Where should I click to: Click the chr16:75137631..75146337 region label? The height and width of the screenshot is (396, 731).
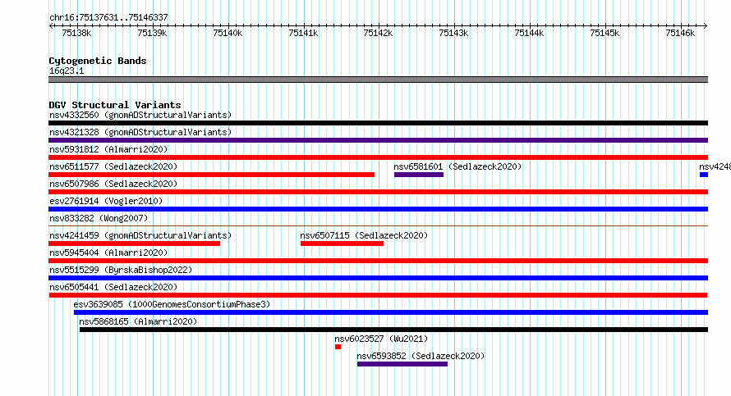[108, 17]
